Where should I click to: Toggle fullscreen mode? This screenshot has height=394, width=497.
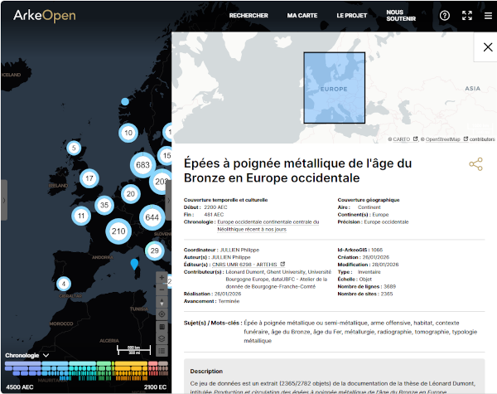[467, 16]
